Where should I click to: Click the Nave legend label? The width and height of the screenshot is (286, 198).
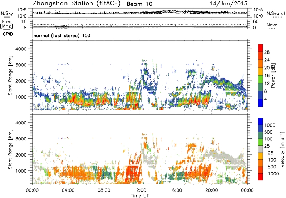click(272, 25)
